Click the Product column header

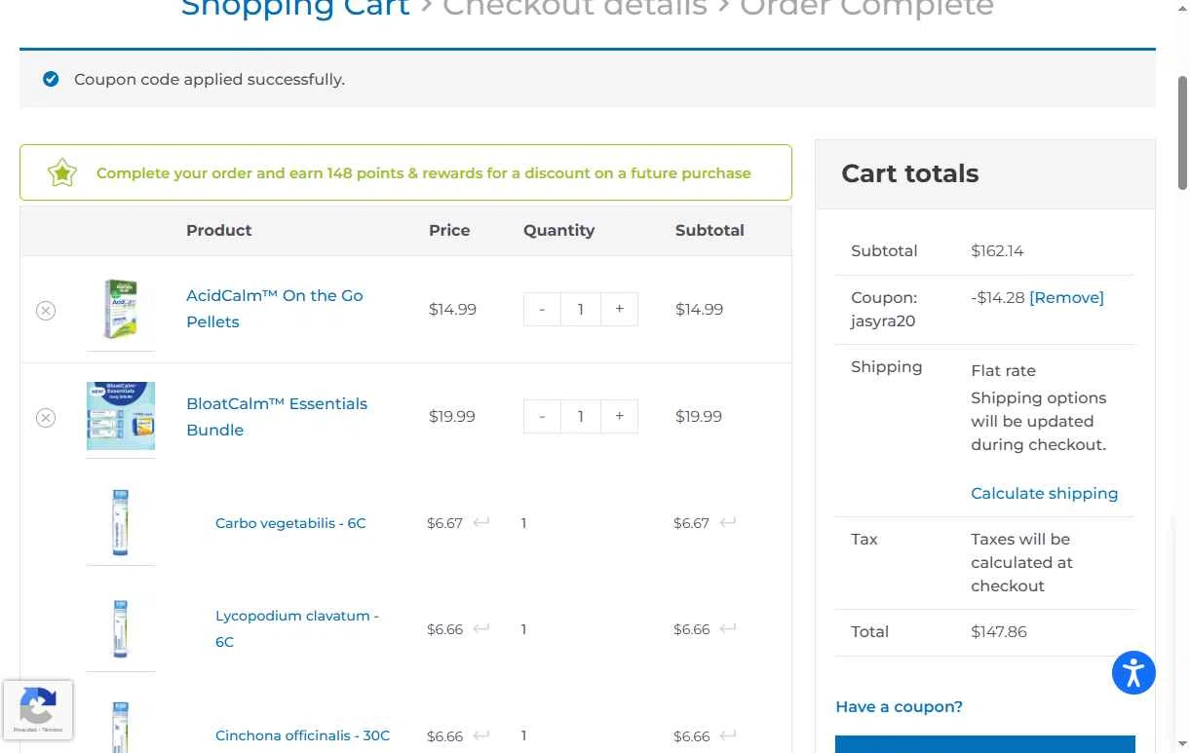pos(219,230)
